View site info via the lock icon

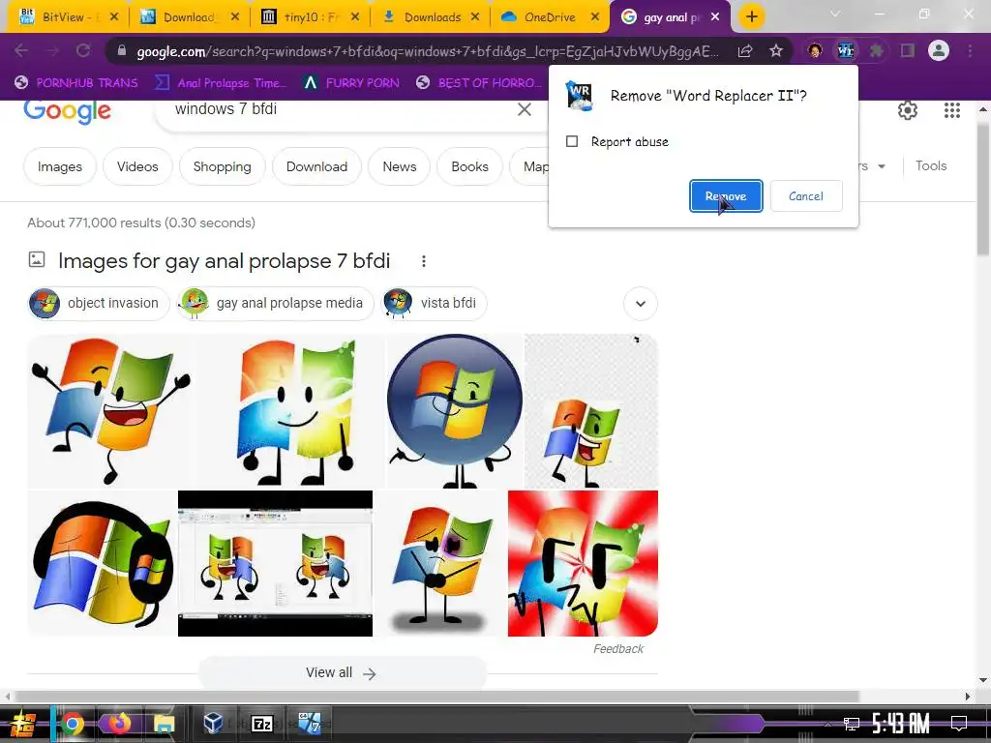(x=122, y=50)
